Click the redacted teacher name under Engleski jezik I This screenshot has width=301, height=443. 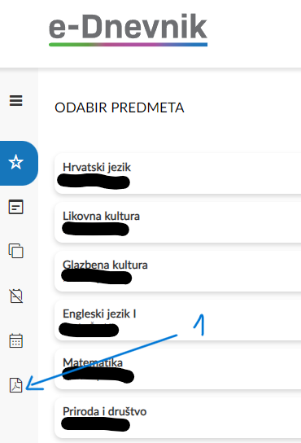[x=89, y=330]
